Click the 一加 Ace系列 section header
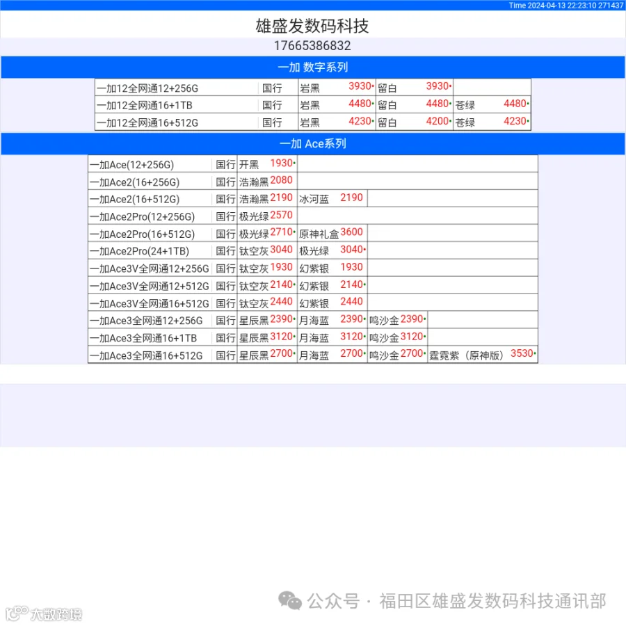This screenshot has height=626, width=626. click(x=313, y=144)
